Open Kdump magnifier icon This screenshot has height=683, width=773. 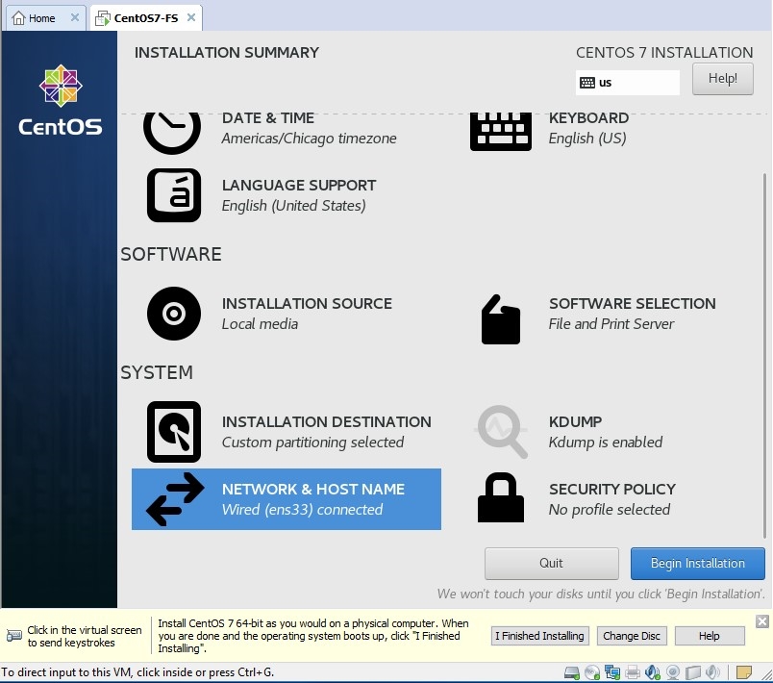[502, 432]
